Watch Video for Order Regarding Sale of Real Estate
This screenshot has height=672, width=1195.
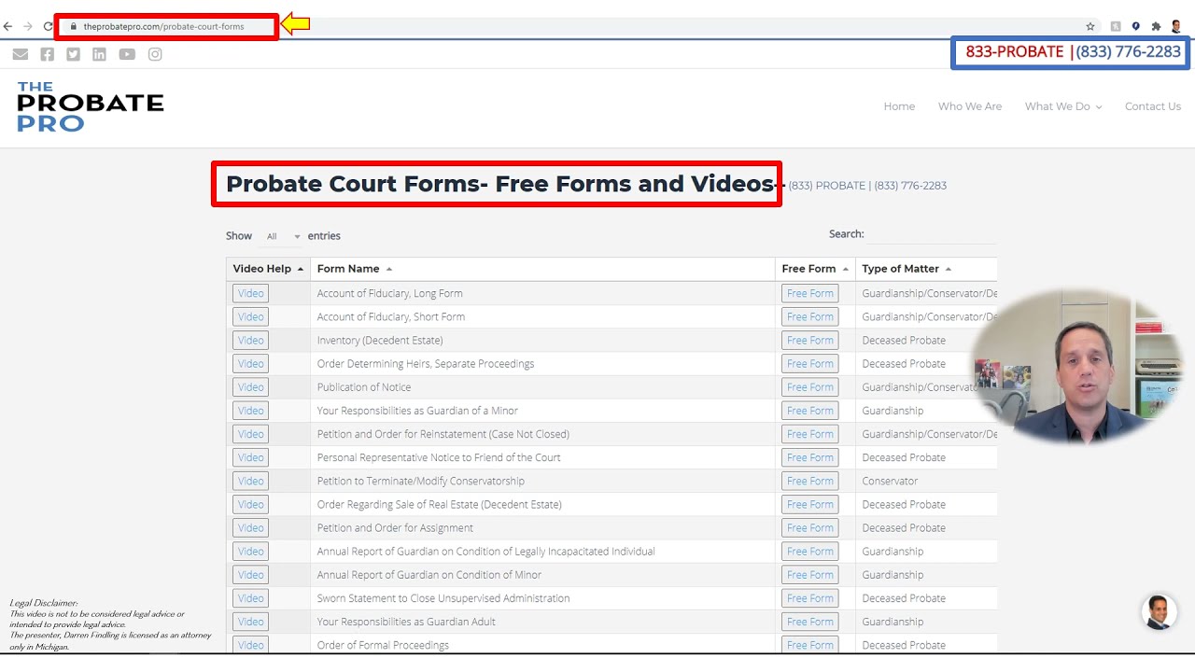(250, 504)
